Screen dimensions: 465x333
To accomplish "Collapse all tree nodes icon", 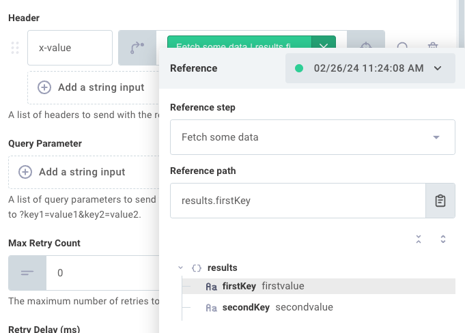I will point(419,239).
